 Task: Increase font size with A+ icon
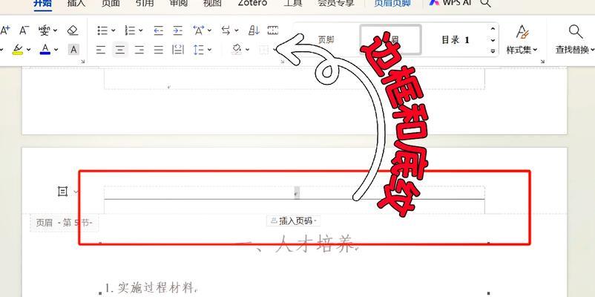click(5, 30)
